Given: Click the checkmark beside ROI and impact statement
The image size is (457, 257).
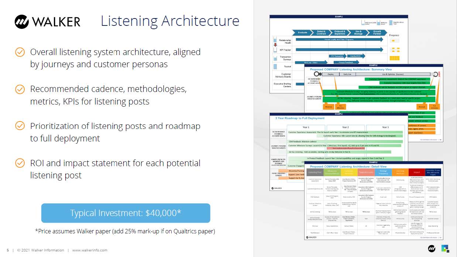Looking at the screenshot, I should pos(20,163).
